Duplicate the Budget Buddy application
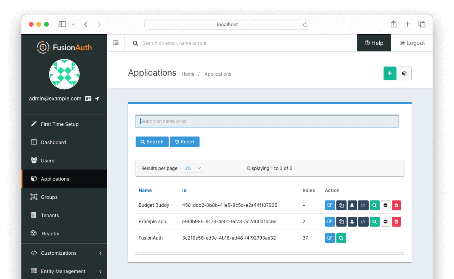Viewport: 454px width, 279px height. pos(341,205)
